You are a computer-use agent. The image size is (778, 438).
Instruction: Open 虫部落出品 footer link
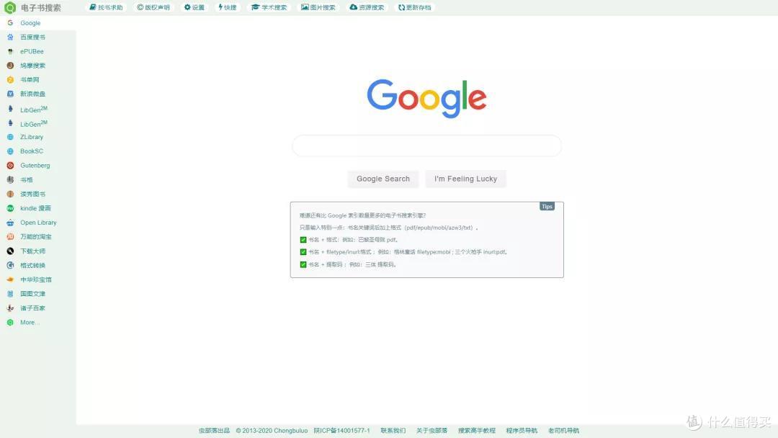(215, 431)
